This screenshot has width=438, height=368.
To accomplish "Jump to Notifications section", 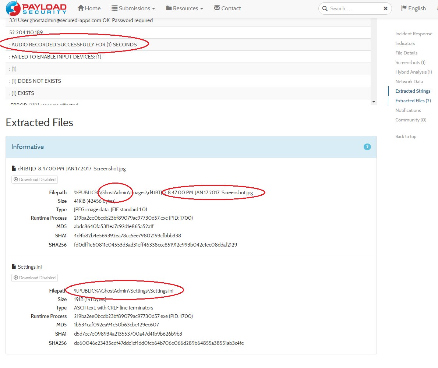I will click(x=408, y=110).
